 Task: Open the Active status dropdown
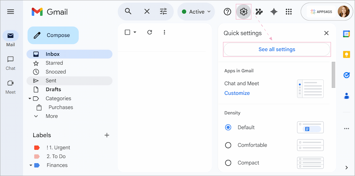coord(196,12)
